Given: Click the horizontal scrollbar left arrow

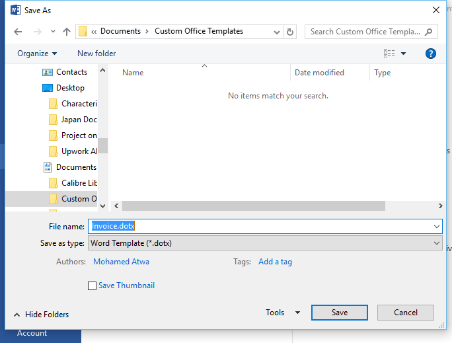Looking at the screenshot, I should pyautogui.click(x=116, y=206).
